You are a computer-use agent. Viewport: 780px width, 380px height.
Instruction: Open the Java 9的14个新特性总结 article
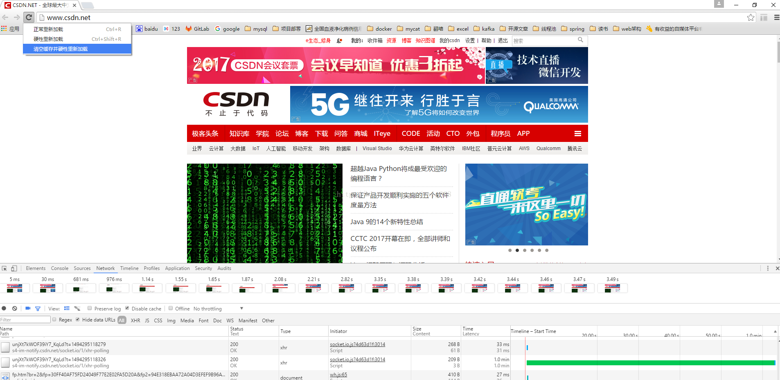(x=387, y=222)
